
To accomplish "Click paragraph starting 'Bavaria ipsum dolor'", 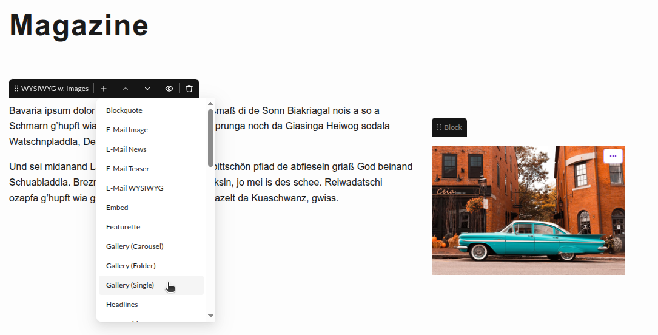I will point(200,126).
